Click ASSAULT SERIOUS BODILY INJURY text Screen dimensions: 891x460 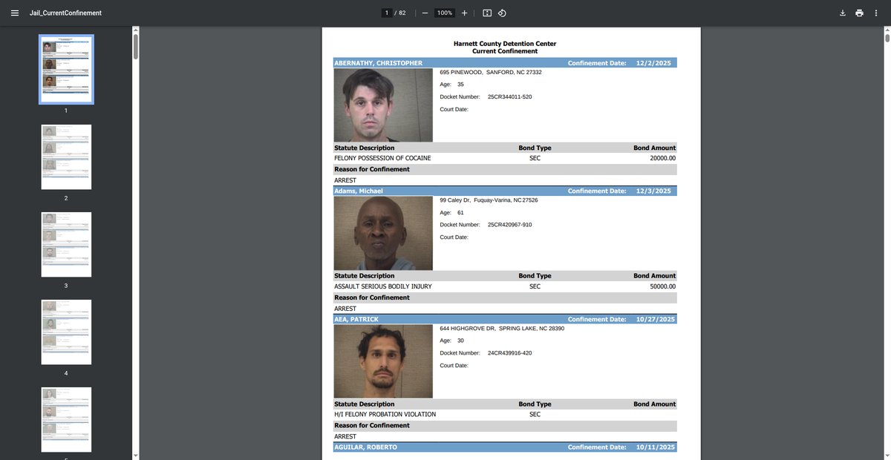coord(383,286)
